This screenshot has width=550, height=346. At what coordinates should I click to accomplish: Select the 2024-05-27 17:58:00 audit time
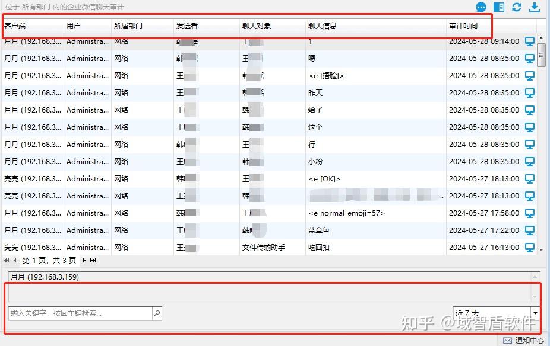click(x=484, y=213)
